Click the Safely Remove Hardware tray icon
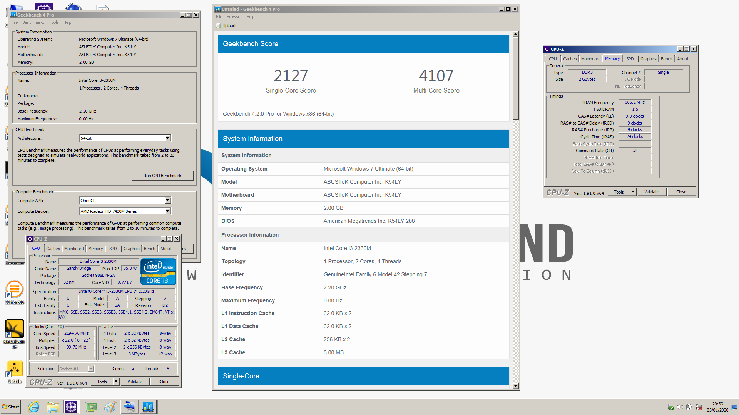The height and width of the screenshot is (415, 739). pyautogui.click(x=671, y=407)
